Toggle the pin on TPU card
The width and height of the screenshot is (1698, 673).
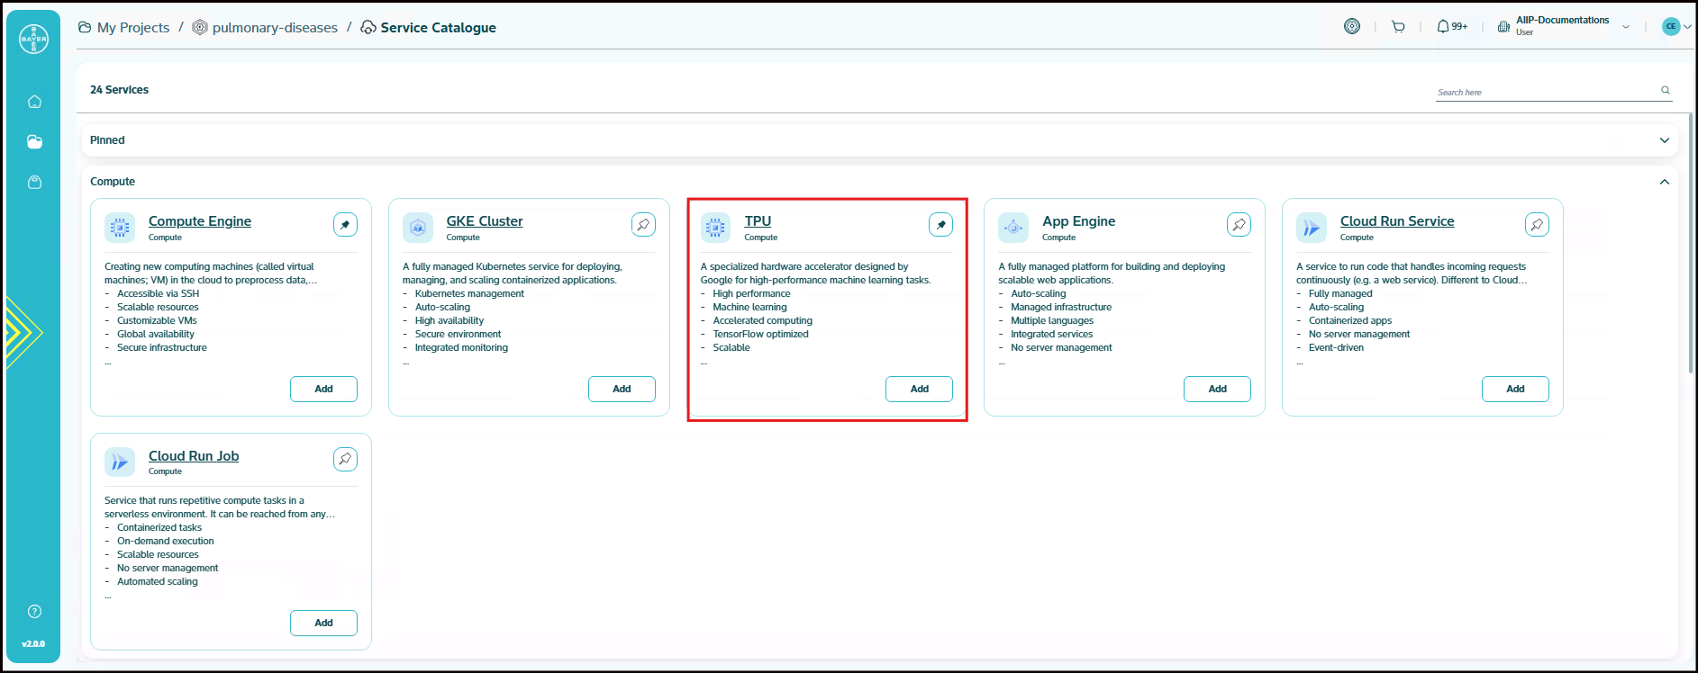[x=940, y=225]
